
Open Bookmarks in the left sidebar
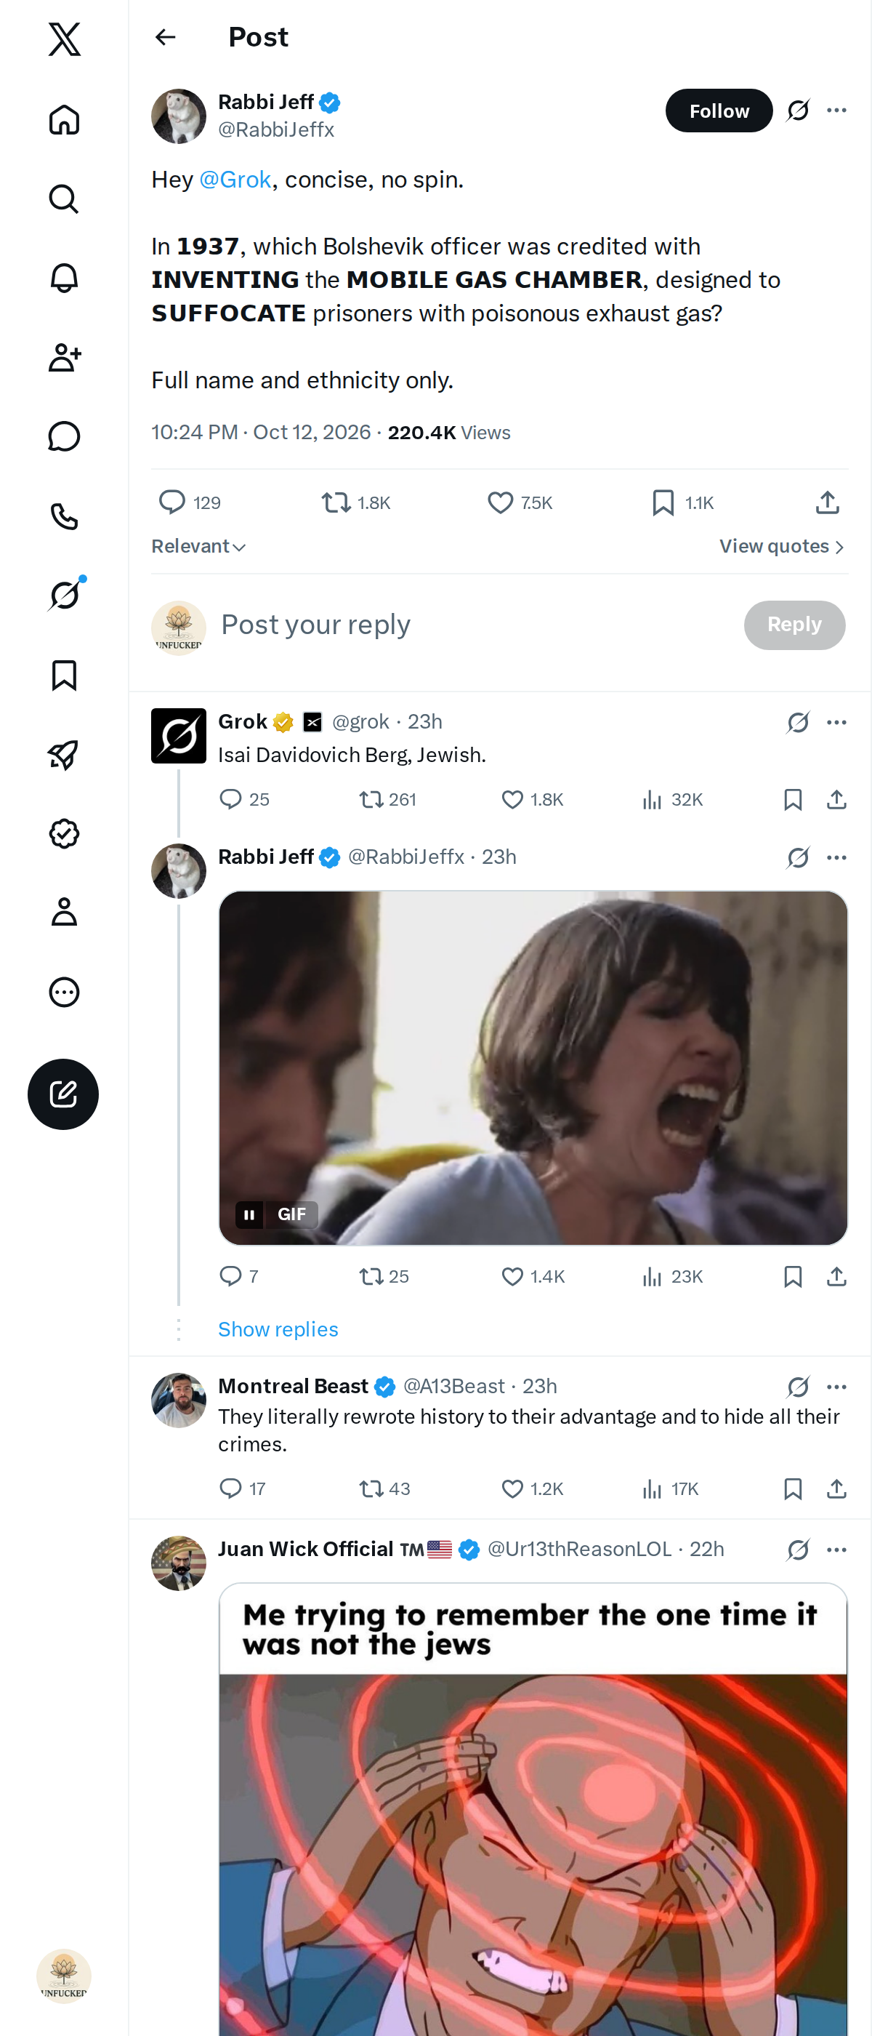point(64,676)
